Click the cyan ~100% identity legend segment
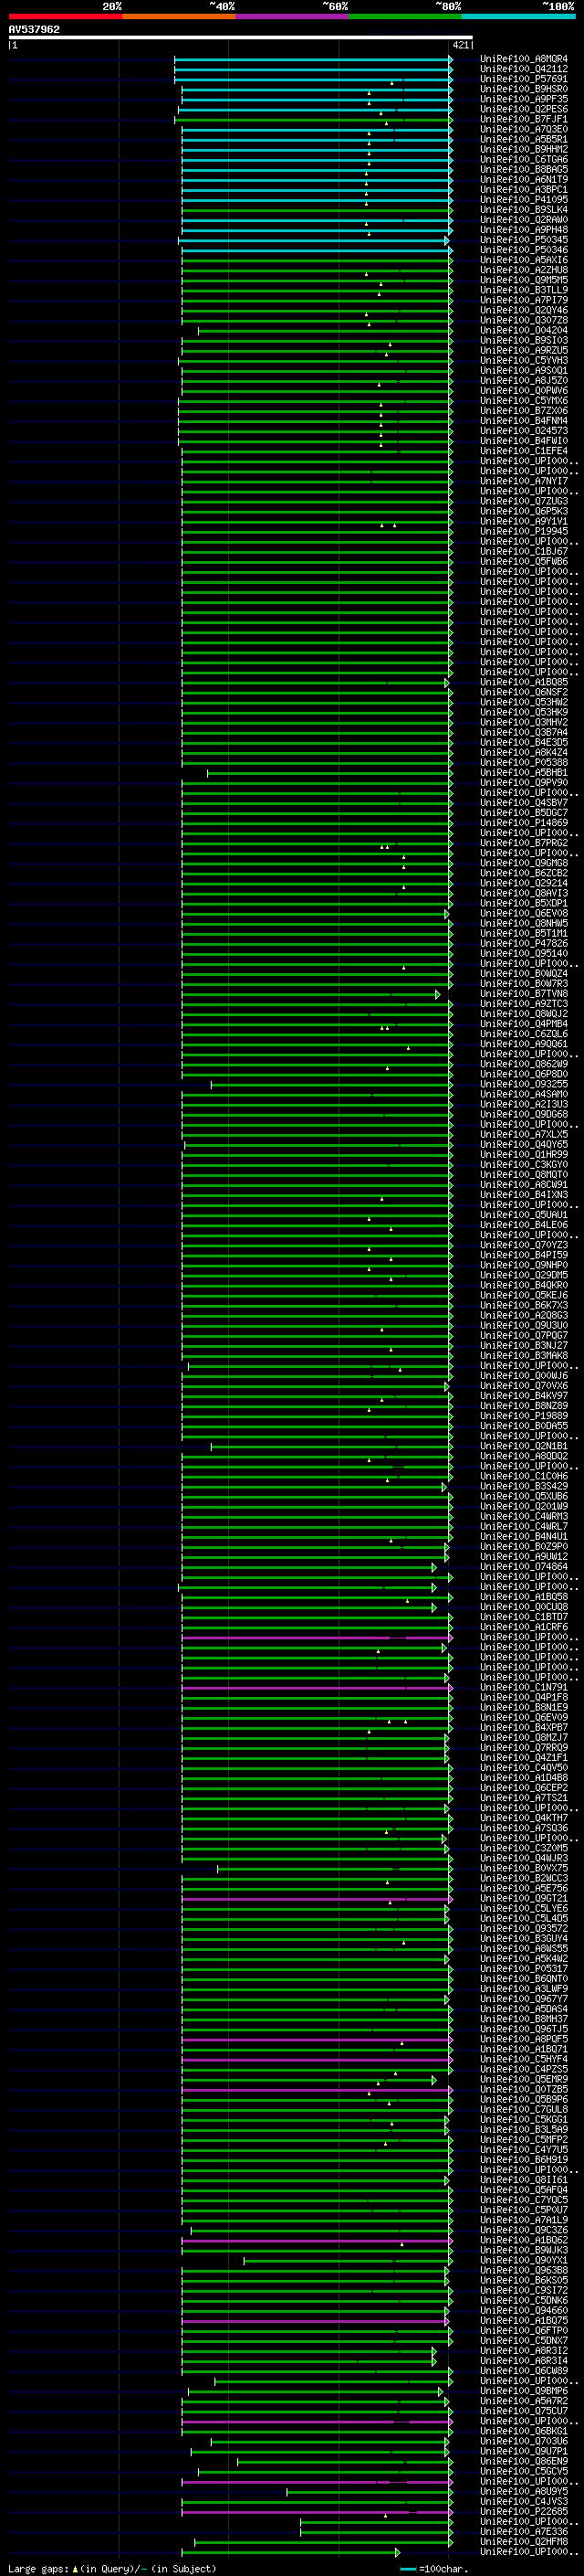This screenshot has height=2576, width=584. [x=518, y=16]
